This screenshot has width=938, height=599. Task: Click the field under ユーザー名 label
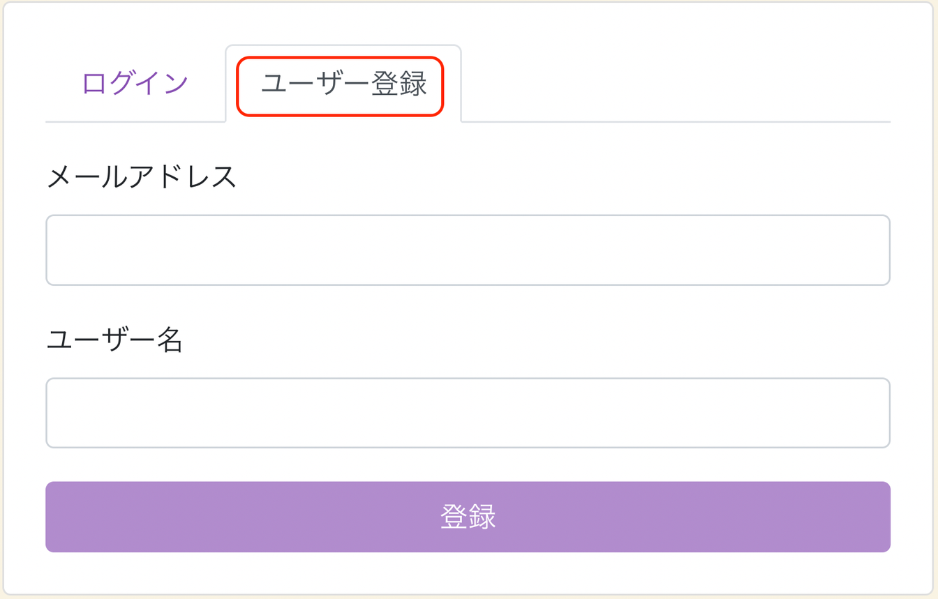468,413
